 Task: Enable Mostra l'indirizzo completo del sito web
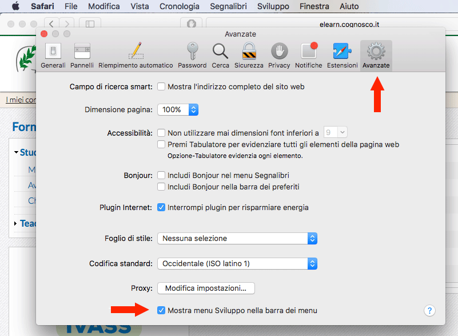point(161,86)
